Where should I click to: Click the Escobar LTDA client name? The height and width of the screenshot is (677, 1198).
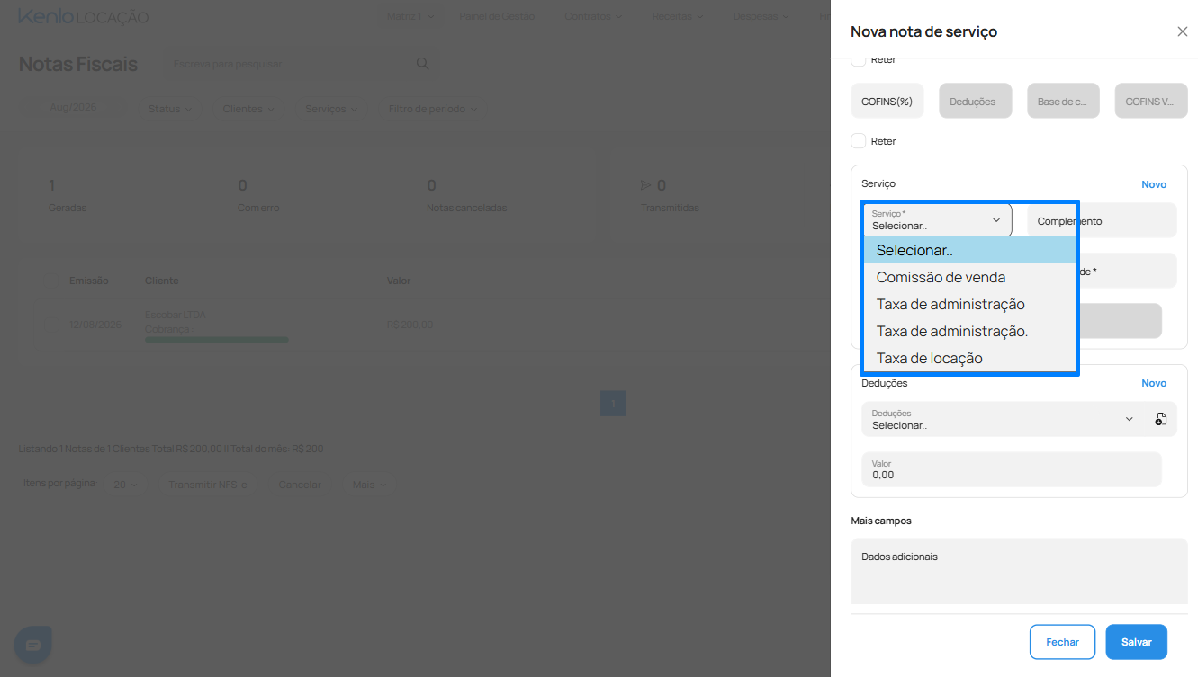[176, 316]
